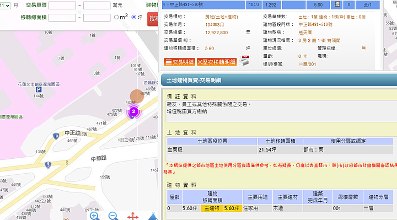Click route 9 shield near 138號

(x=48, y=164)
